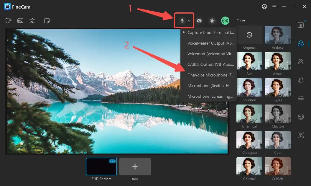Click the FineCam logo icon
Viewport: 311px width, 186px height.
7,6
